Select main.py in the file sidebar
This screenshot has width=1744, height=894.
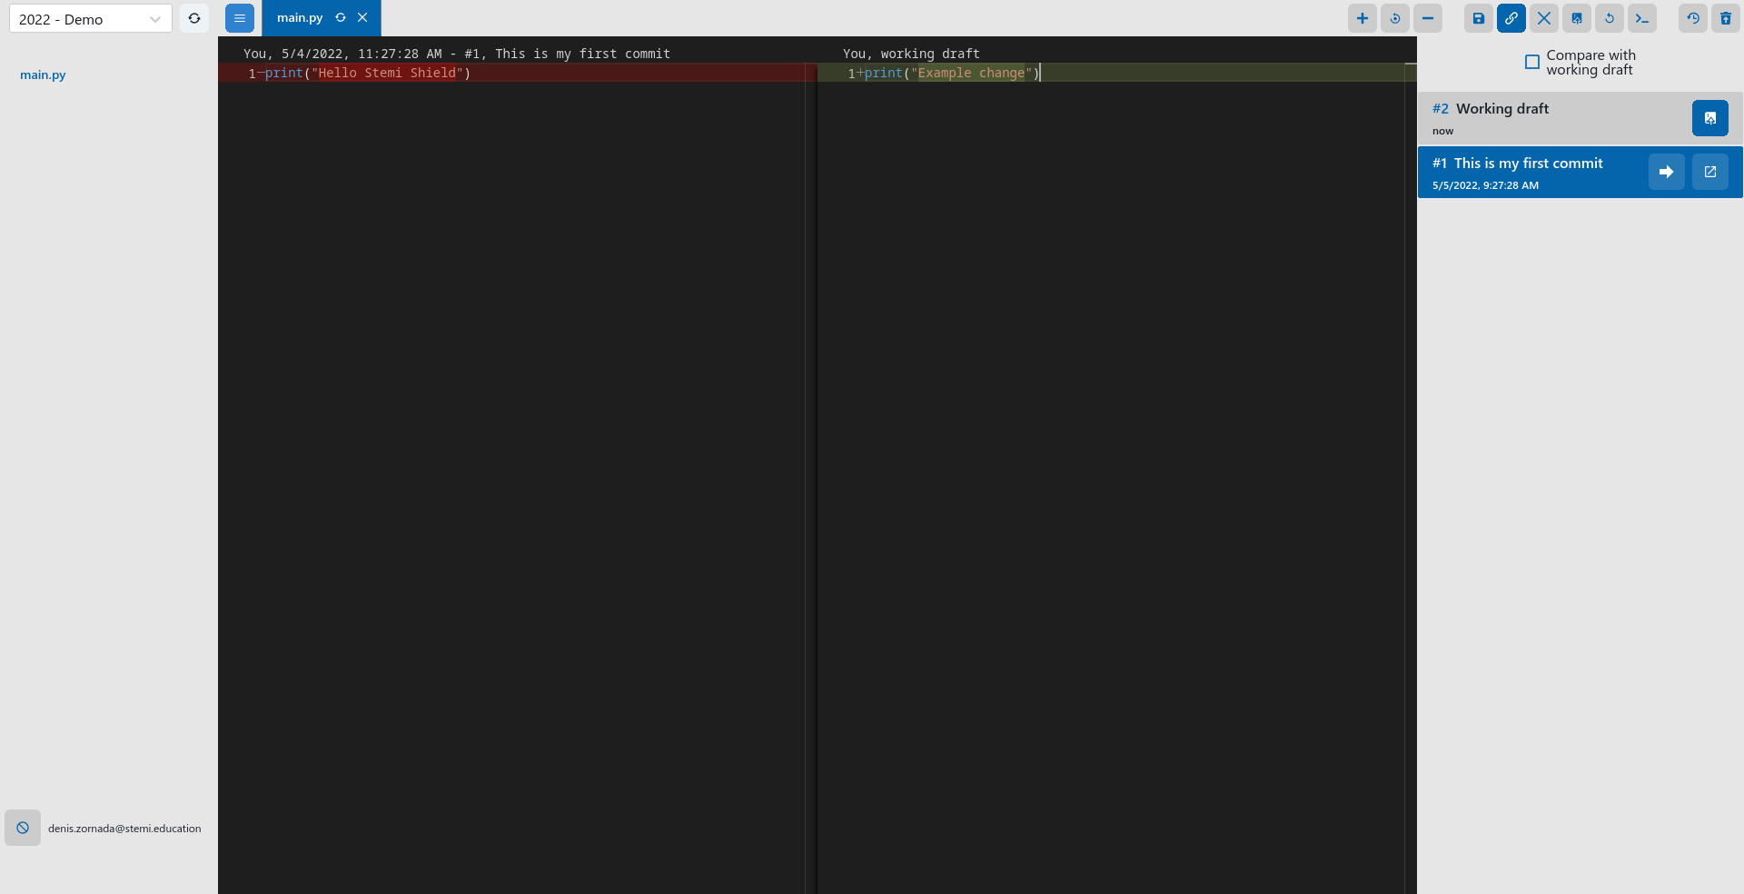42,74
